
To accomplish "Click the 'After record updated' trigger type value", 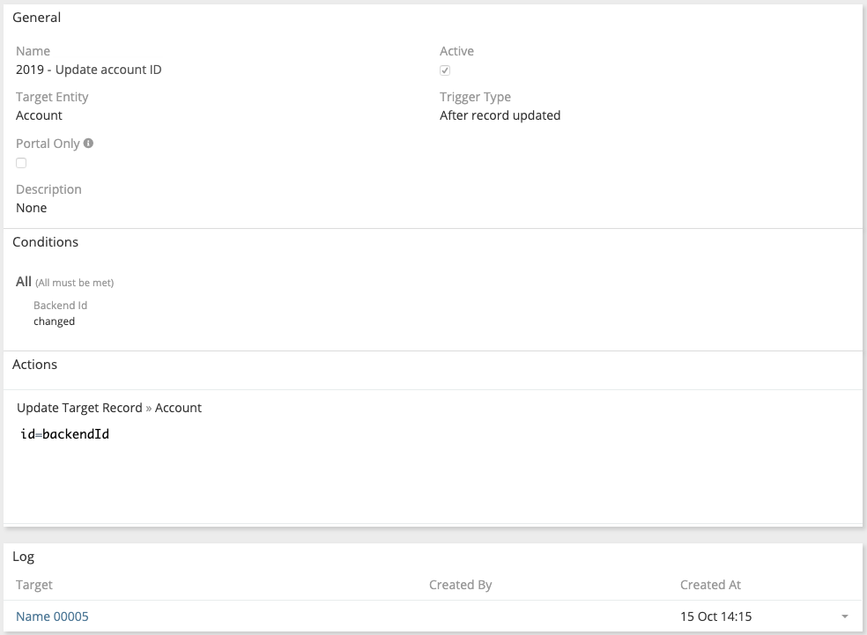I will point(500,115).
